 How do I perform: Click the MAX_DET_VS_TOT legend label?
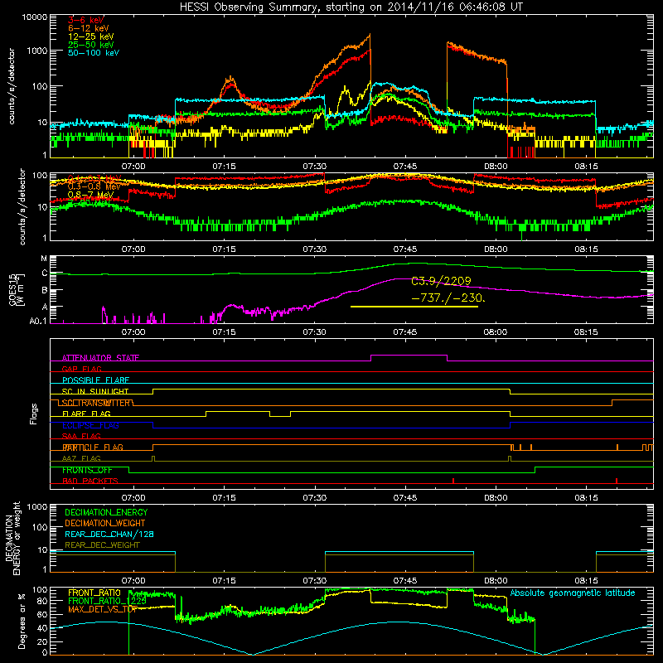pos(103,609)
